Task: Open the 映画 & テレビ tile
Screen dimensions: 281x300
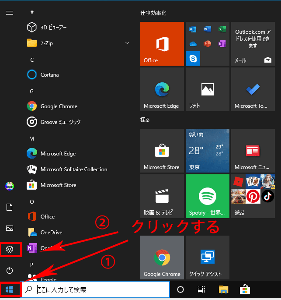Action: point(162,196)
